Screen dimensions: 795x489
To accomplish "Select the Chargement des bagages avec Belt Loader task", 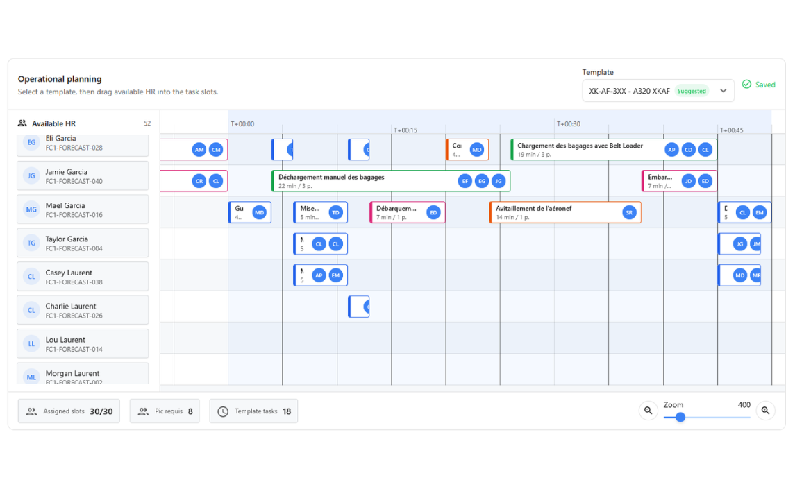I will pos(614,150).
